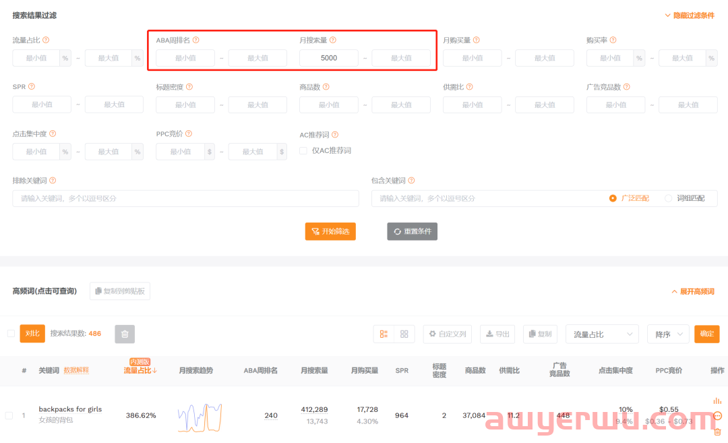The height and width of the screenshot is (443, 728).
Task: Click 月搜索量 minimum value field
Action: (329, 58)
